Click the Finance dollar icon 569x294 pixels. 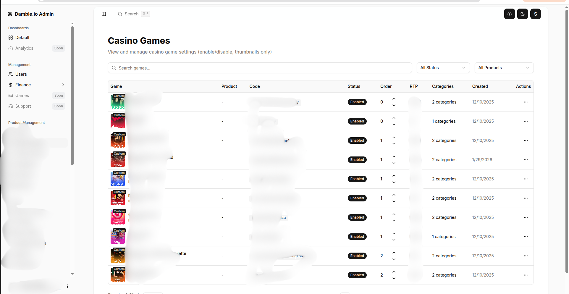click(x=11, y=85)
